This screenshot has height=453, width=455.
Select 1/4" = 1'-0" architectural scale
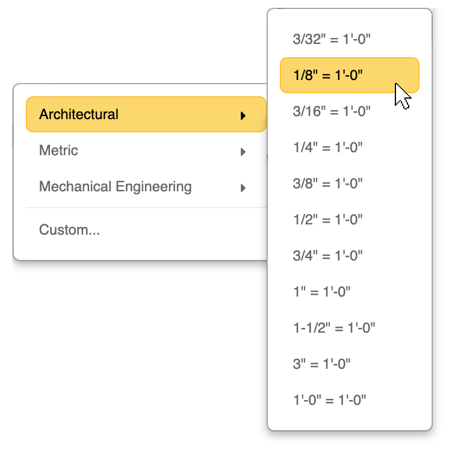point(328,147)
